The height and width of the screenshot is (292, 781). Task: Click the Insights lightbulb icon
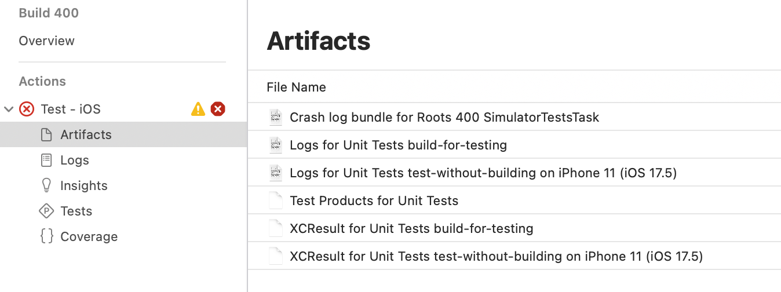tap(46, 185)
